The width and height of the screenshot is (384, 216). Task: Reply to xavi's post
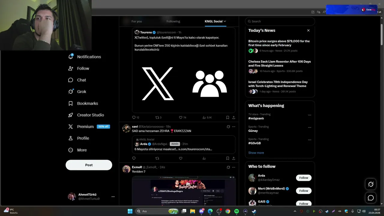134,158
